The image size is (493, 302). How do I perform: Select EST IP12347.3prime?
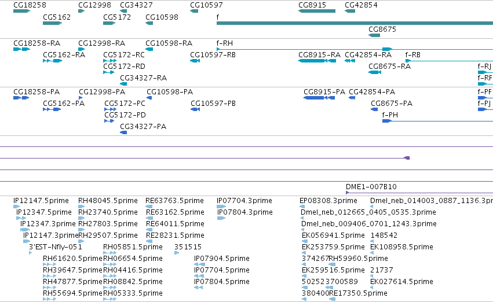pos(48,223)
